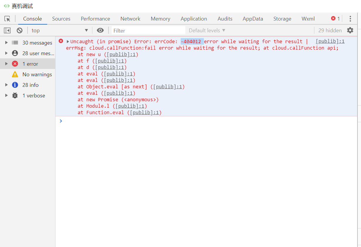Open the Wxml tab
The height and width of the screenshot is (247, 361).
point(308,19)
